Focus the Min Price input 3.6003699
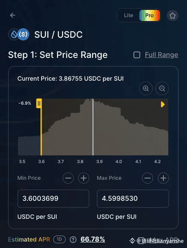 [x=53, y=199]
